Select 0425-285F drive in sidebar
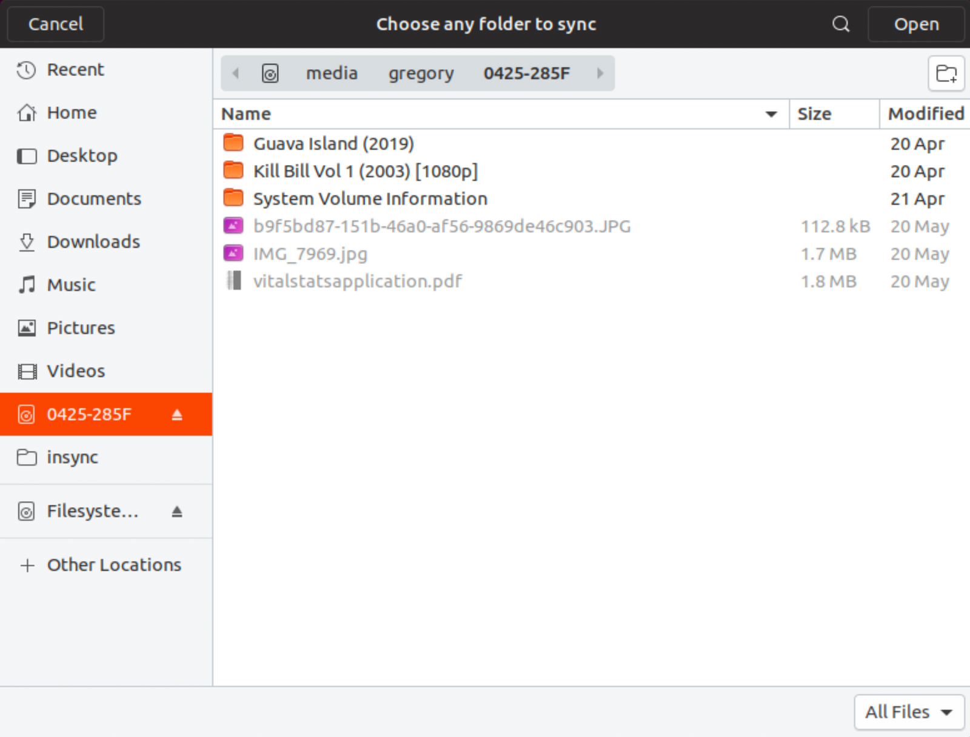Viewport: 970px width, 737px height. 106,414
